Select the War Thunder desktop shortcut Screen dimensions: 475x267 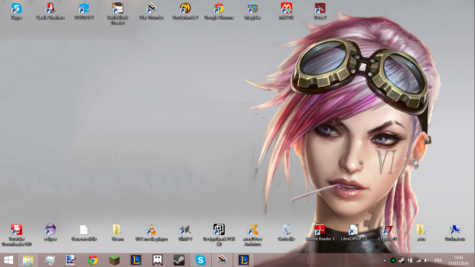(x=151, y=11)
